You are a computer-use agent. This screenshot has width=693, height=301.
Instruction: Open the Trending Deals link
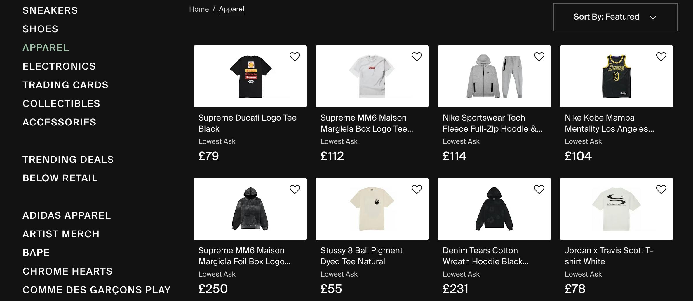pyautogui.click(x=68, y=160)
